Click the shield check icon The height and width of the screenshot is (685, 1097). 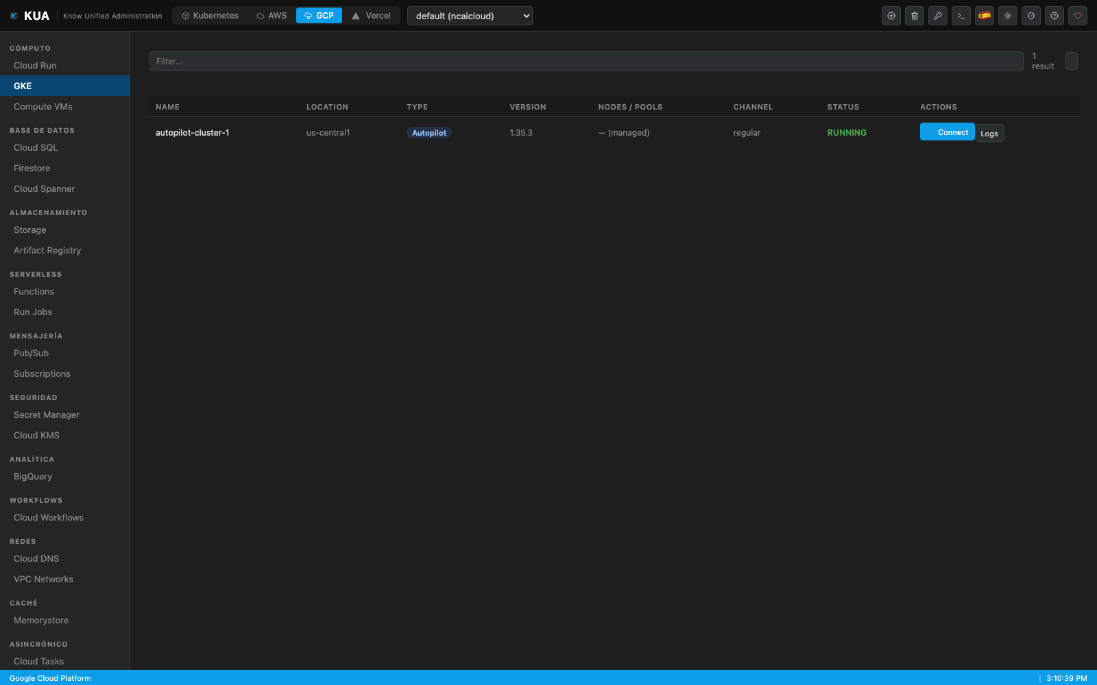pyautogui.click(x=1031, y=16)
